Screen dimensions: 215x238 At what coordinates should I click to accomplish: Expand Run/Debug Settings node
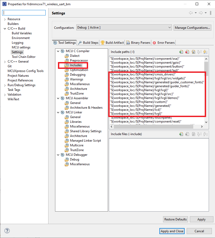5,85
